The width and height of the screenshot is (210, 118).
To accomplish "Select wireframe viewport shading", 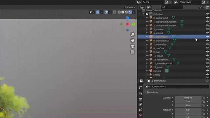I will pos(119,12).
